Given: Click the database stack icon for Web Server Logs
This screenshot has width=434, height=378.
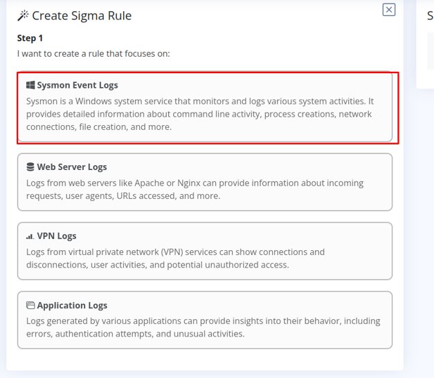Looking at the screenshot, I should click(x=30, y=167).
